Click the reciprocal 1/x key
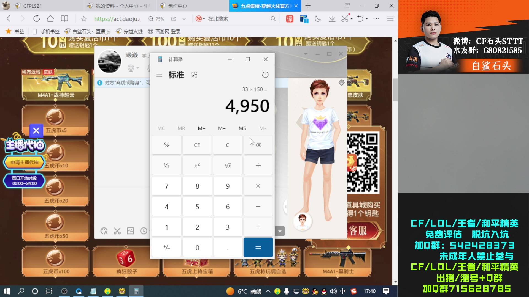 (x=167, y=165)
